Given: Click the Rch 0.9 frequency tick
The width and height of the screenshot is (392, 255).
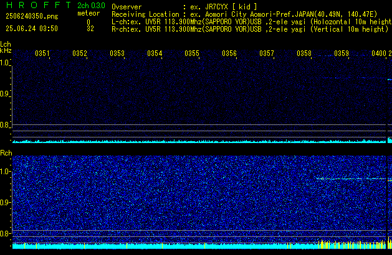Looking at the screenshot, I should coord(5,202).
